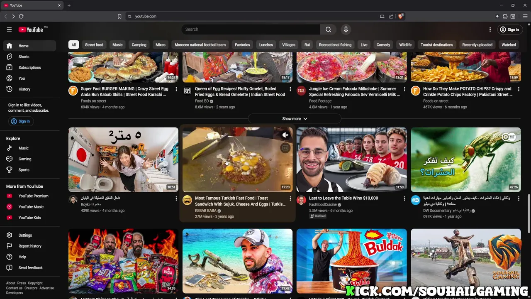531x299 pixels.
Task: Open the three-dot settings menu near Sign in
Action: coord(490,29)
